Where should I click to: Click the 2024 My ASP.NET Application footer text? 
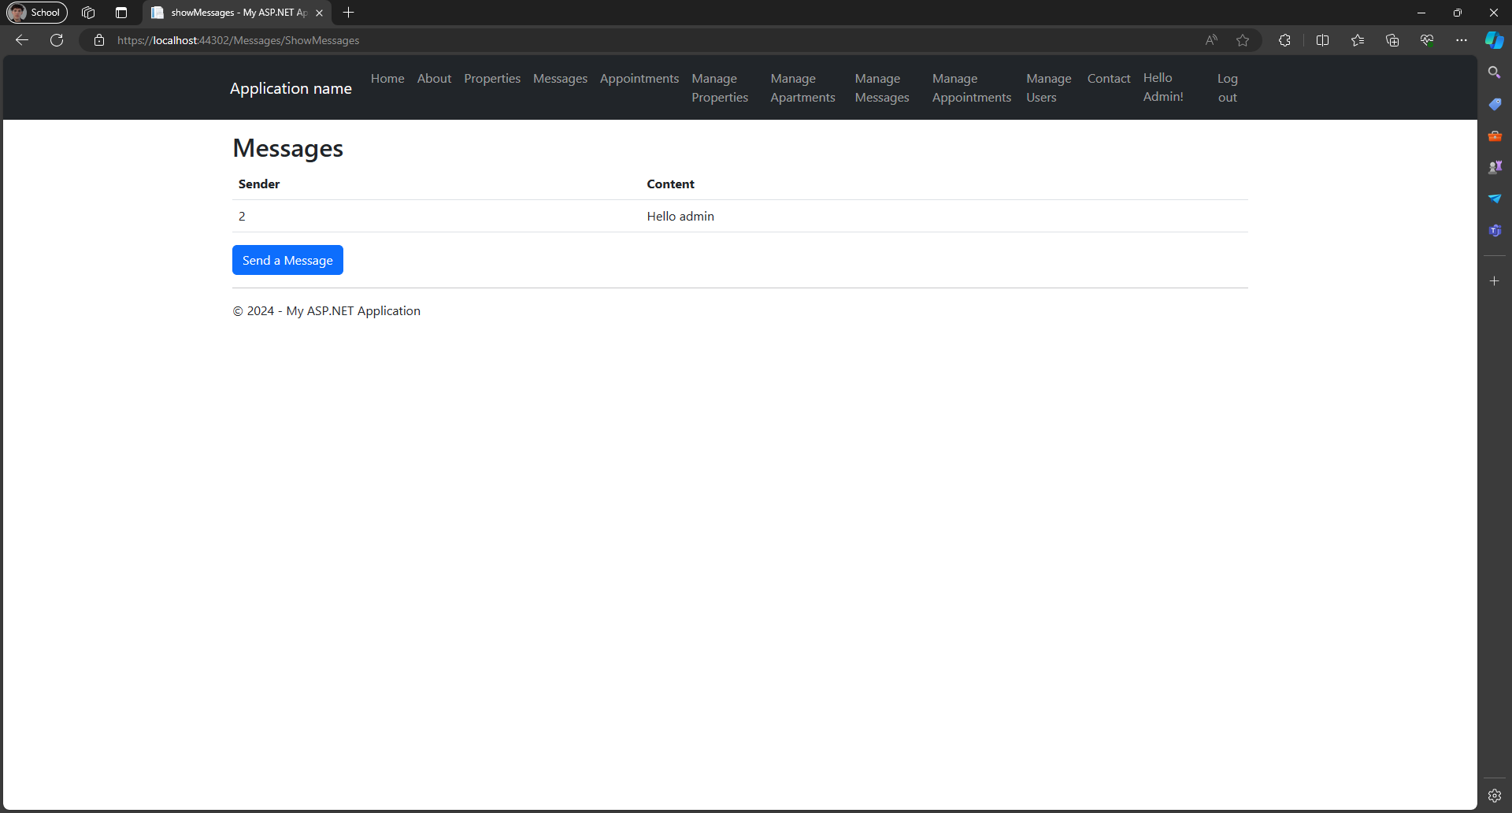(326, 311)
